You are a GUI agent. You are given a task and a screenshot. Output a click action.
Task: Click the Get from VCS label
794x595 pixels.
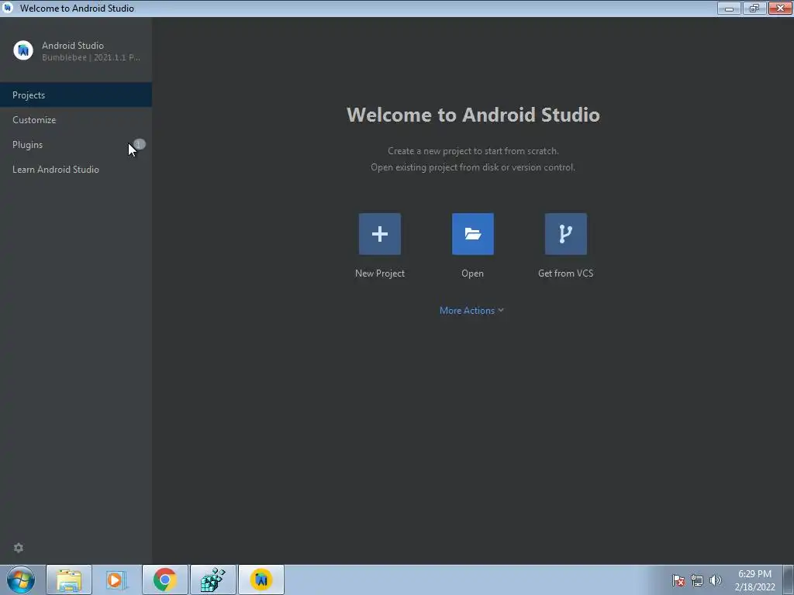(565, 273)
